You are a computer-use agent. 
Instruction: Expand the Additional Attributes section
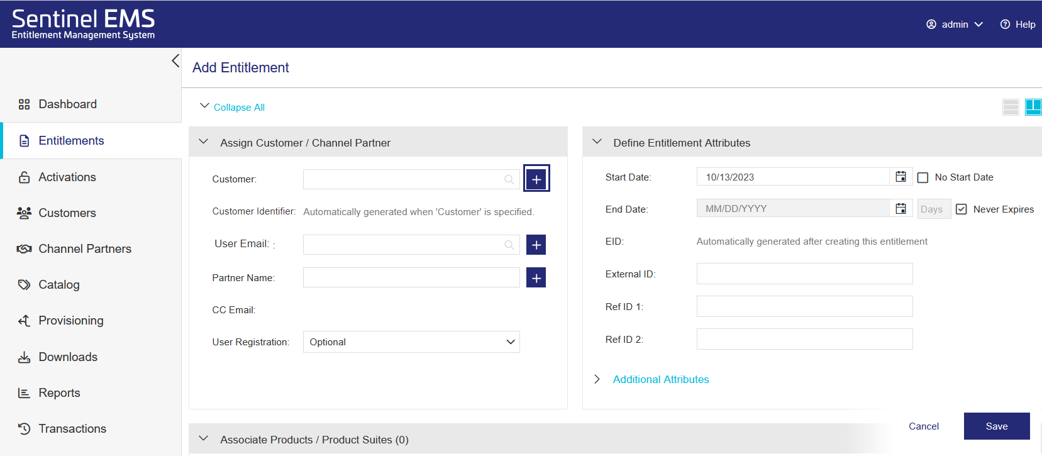(x=660, y=379)
